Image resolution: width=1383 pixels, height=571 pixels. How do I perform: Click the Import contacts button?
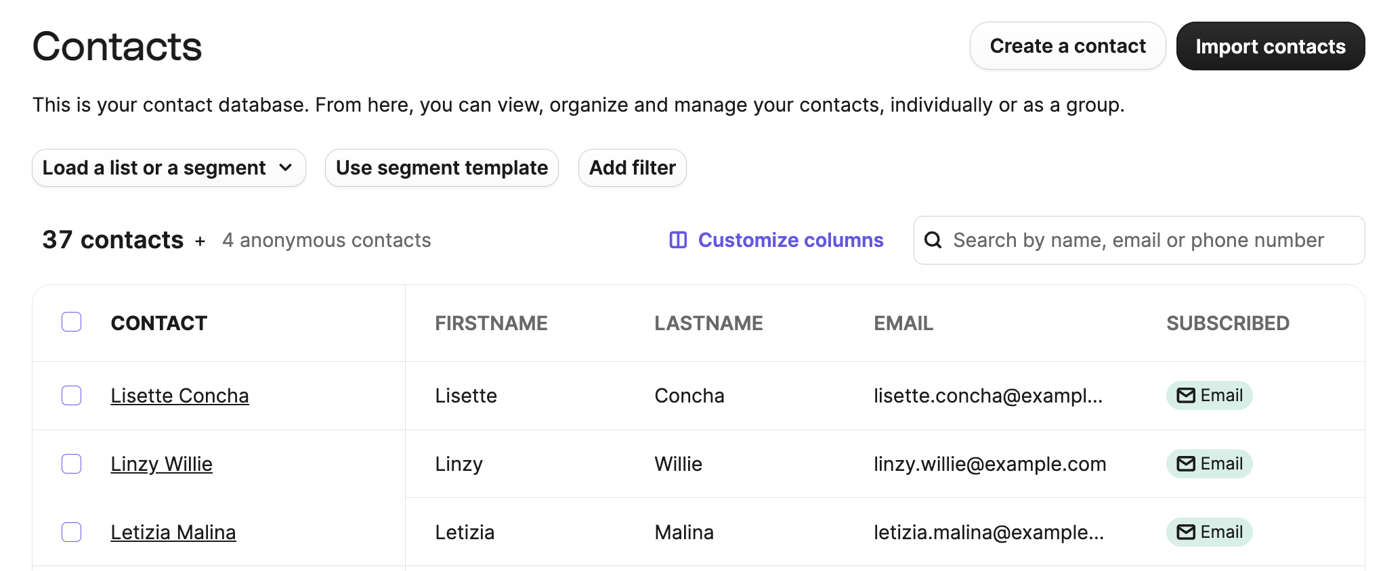(1271, 46)
